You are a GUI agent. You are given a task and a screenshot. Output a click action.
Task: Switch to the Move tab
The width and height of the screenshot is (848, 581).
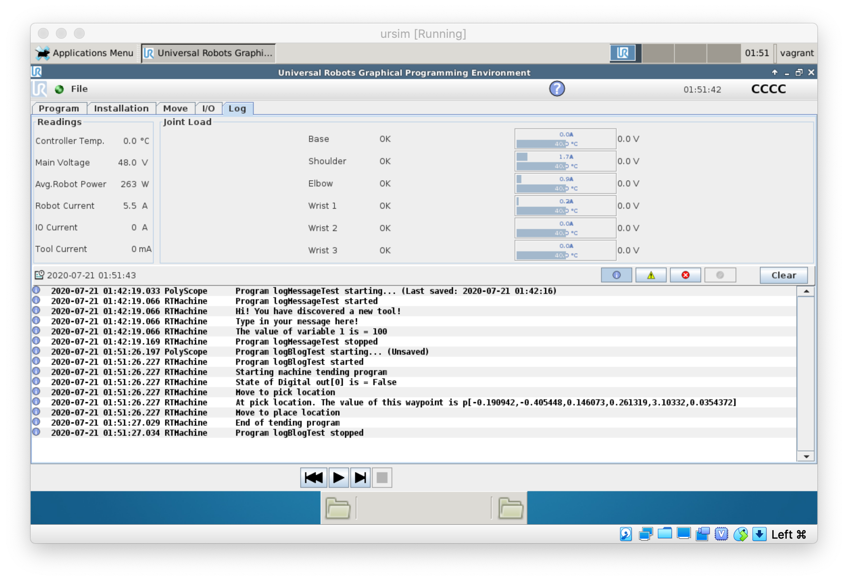click(176, 108)
